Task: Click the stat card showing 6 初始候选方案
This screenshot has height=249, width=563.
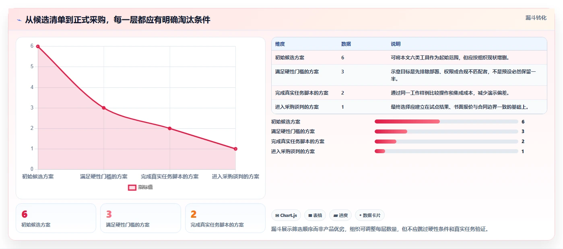Action: (56, 218)
